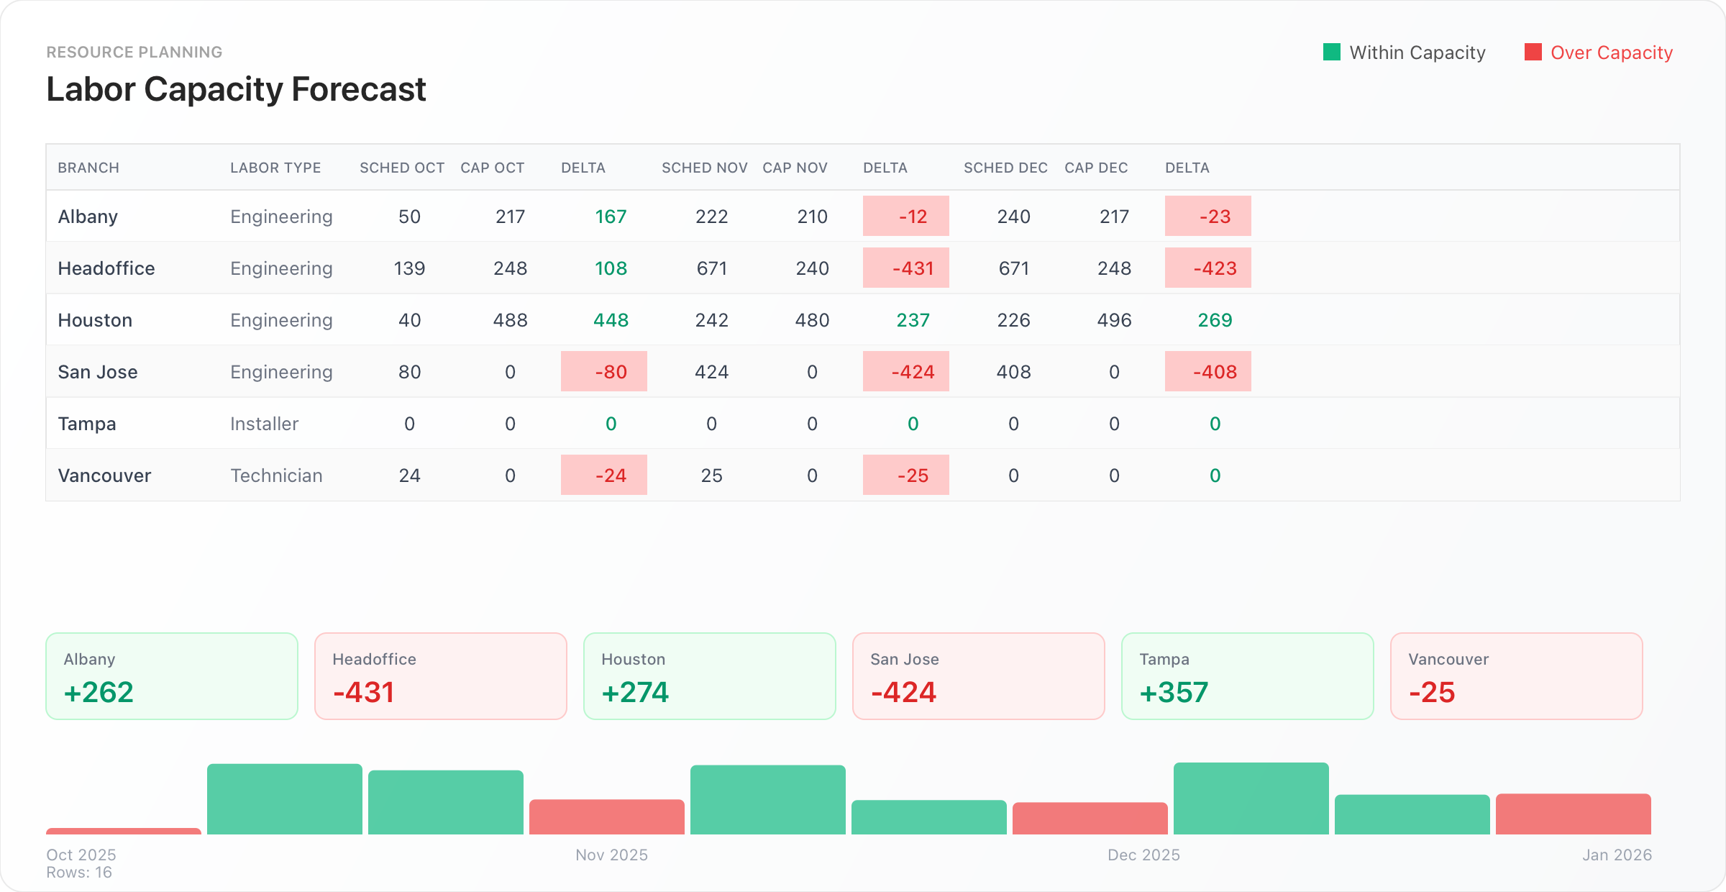The width and height of the screenshot is (1726, 892).
Task: Click the red Over Capacity legend swatch
Action: click(1533, 53)
